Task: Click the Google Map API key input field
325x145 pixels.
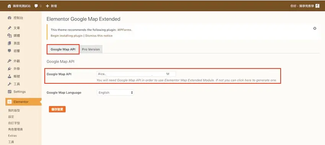Action: pyautogui.click(x=136, y=74)
